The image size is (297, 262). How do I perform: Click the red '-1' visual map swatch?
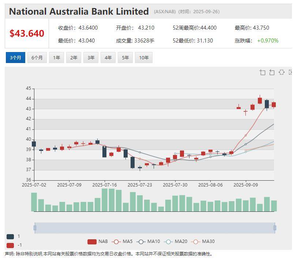point(10,245)
